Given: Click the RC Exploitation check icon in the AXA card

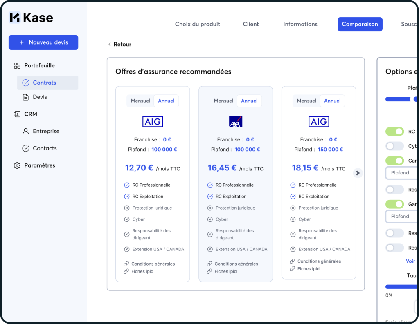Looking at the screenshot, I should click(x=210, y=197).
